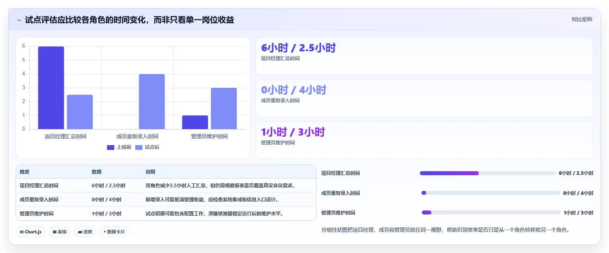Click chart x-axis label 管理员维护时间
The image size is (609, 253).
pos(209,136)
